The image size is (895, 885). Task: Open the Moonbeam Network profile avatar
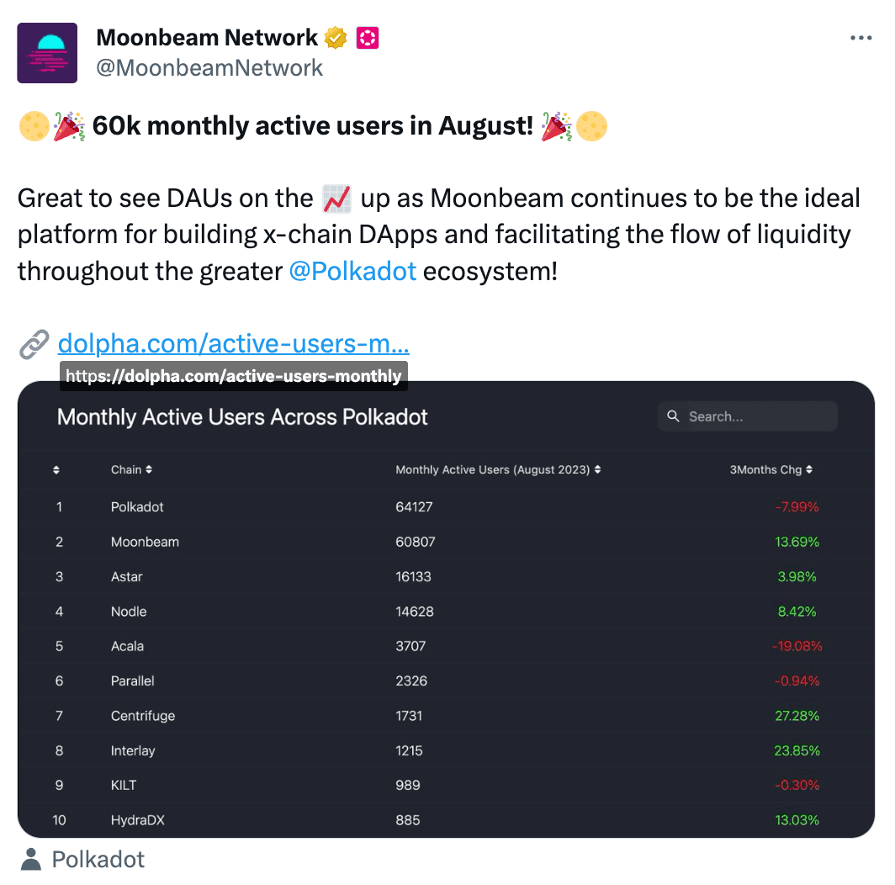pos(47,53)
